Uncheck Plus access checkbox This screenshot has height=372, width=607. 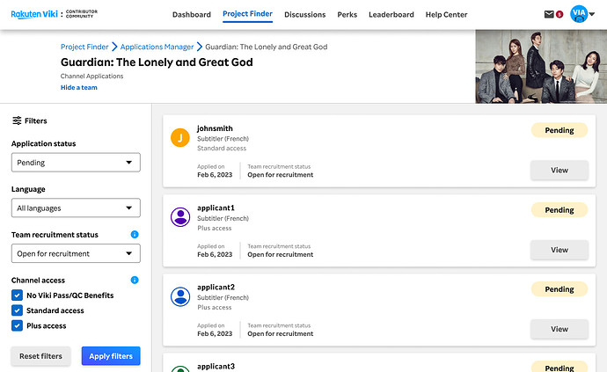click(x=17, y=325)
